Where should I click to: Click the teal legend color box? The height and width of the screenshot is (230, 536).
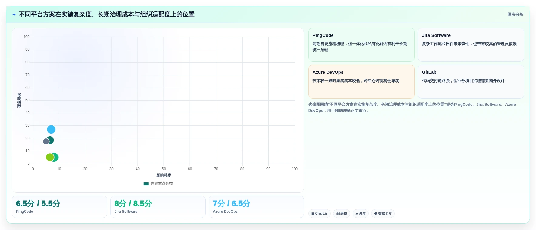click(x=146, y=183)
